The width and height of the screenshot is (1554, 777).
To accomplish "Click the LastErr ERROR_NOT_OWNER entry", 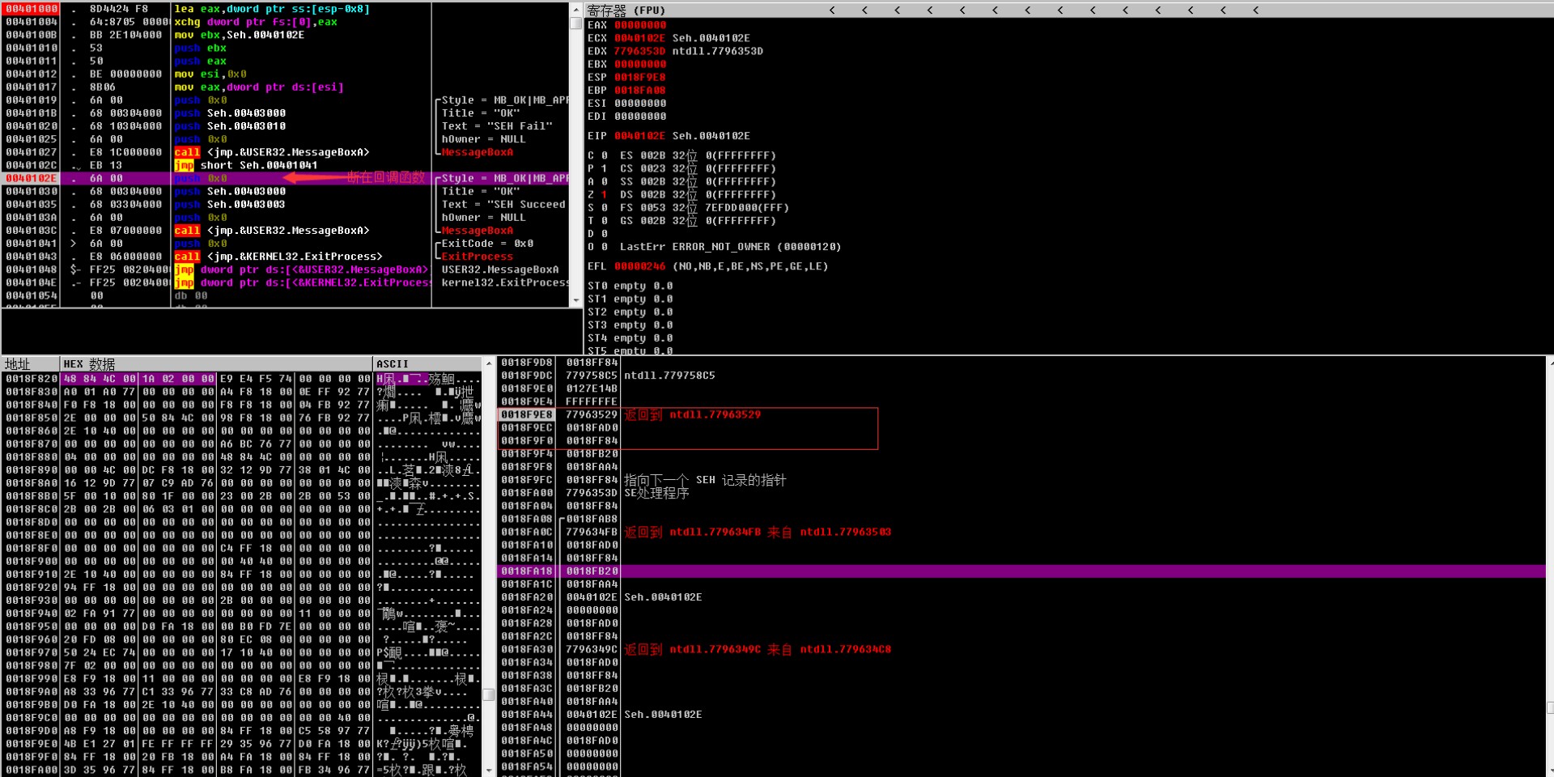I will tap(731, 247).
